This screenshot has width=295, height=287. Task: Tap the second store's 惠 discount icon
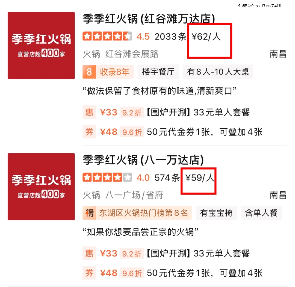89,253
